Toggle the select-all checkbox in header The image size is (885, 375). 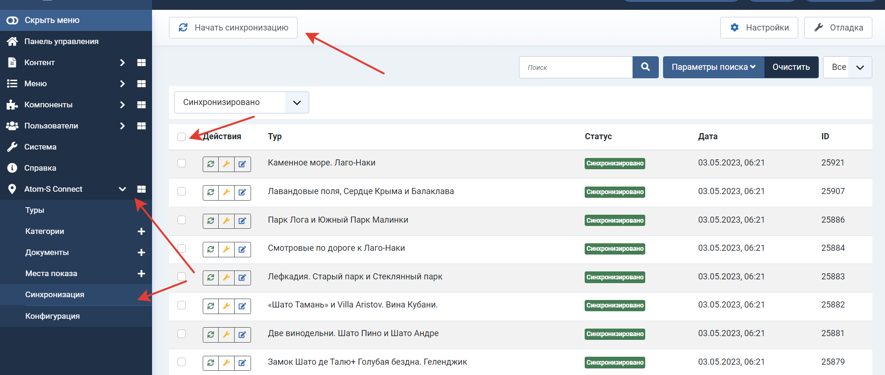[x=182, y=137]
